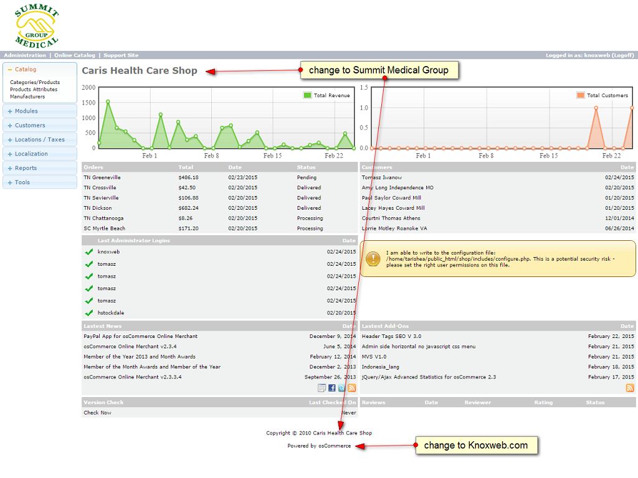Image resolution: width=638 pixels, height=478 pixels.
Task: Open the RSS feed icon under Latest News
Action: click(x=352, y=388)
